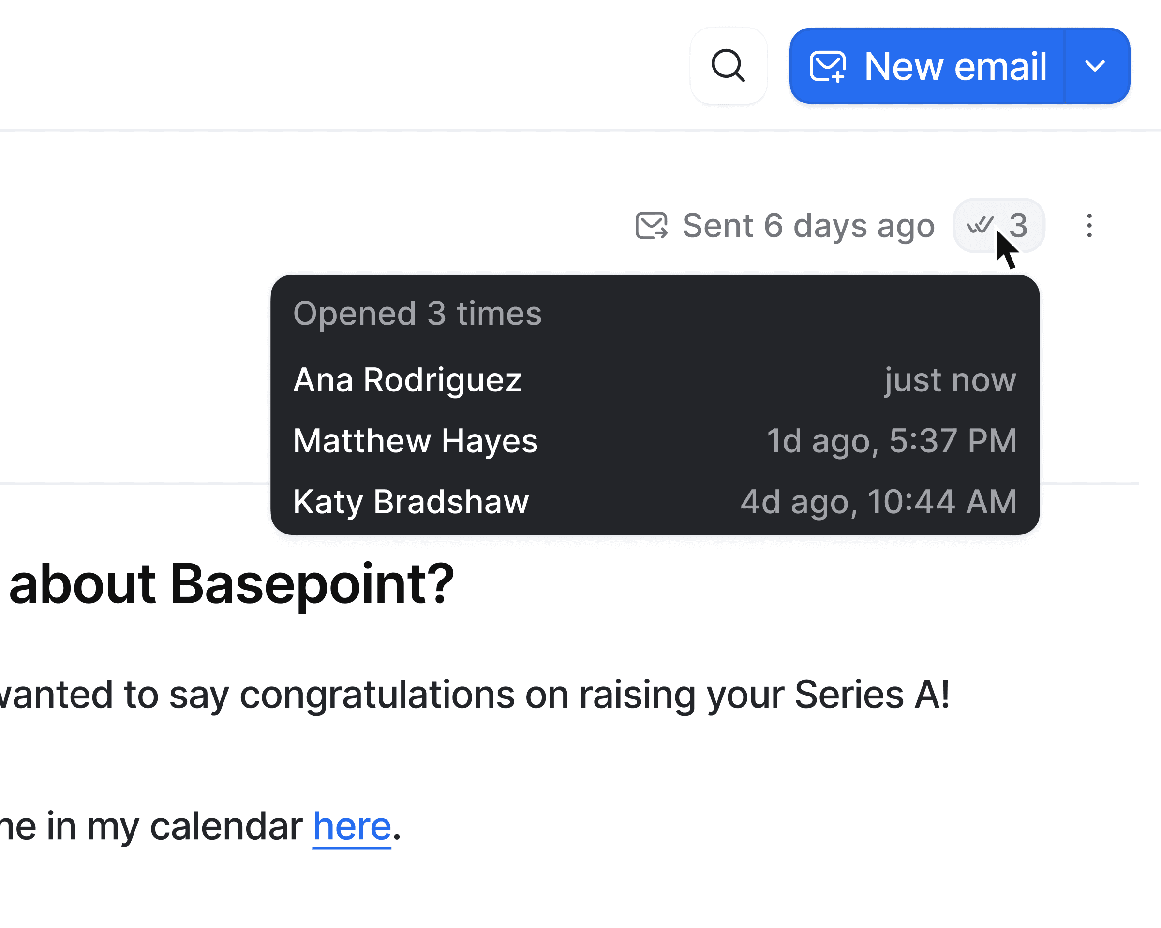Click the "Opened 3 times" tooltip header

pos(417,313)
